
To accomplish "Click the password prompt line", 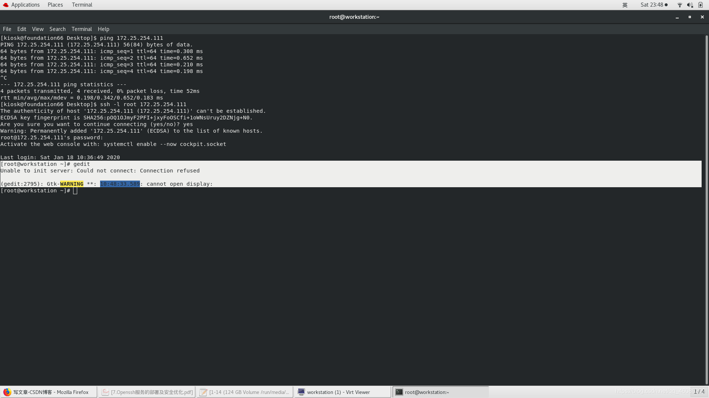I will (52, 137).
